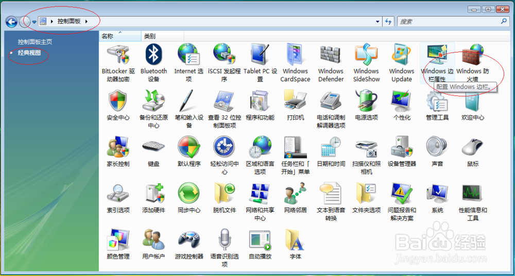Open 设备管理器 icon
The image size is (515, 276).
click(402, 147)
